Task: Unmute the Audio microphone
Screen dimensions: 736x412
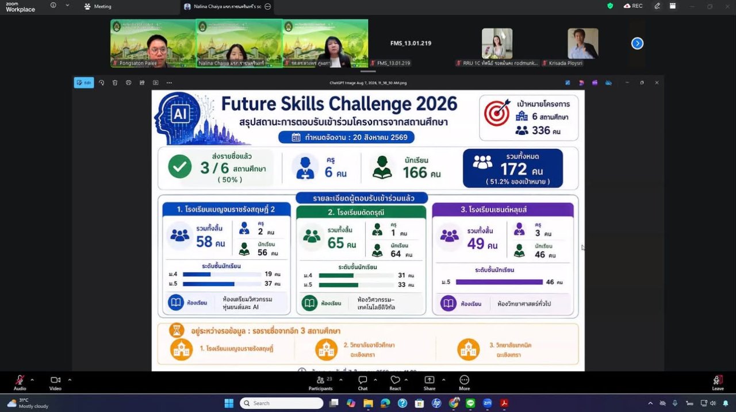Action: click(x=20, y=383)
